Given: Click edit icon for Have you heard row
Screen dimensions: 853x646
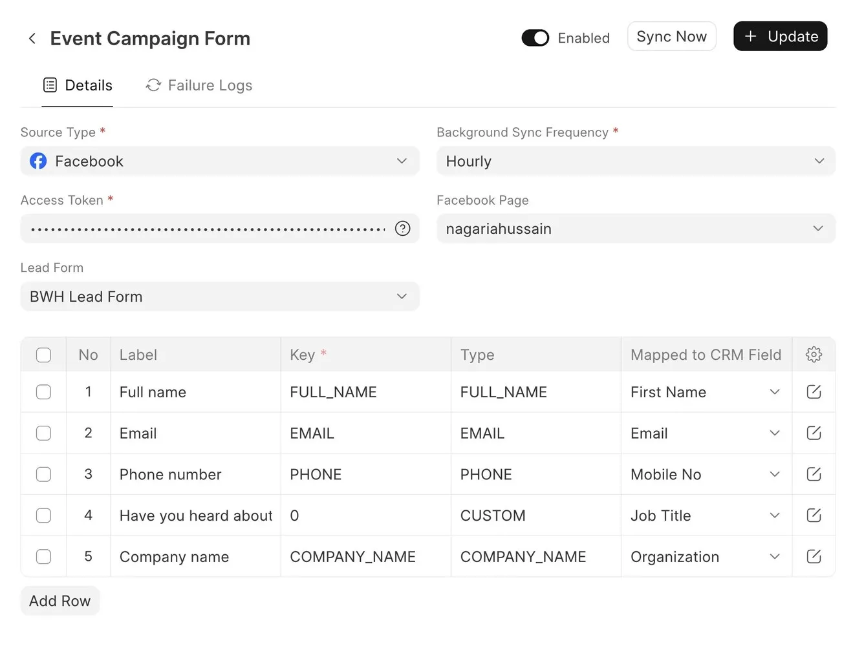Looking at the screenshot, I should (x=814, y=516).
